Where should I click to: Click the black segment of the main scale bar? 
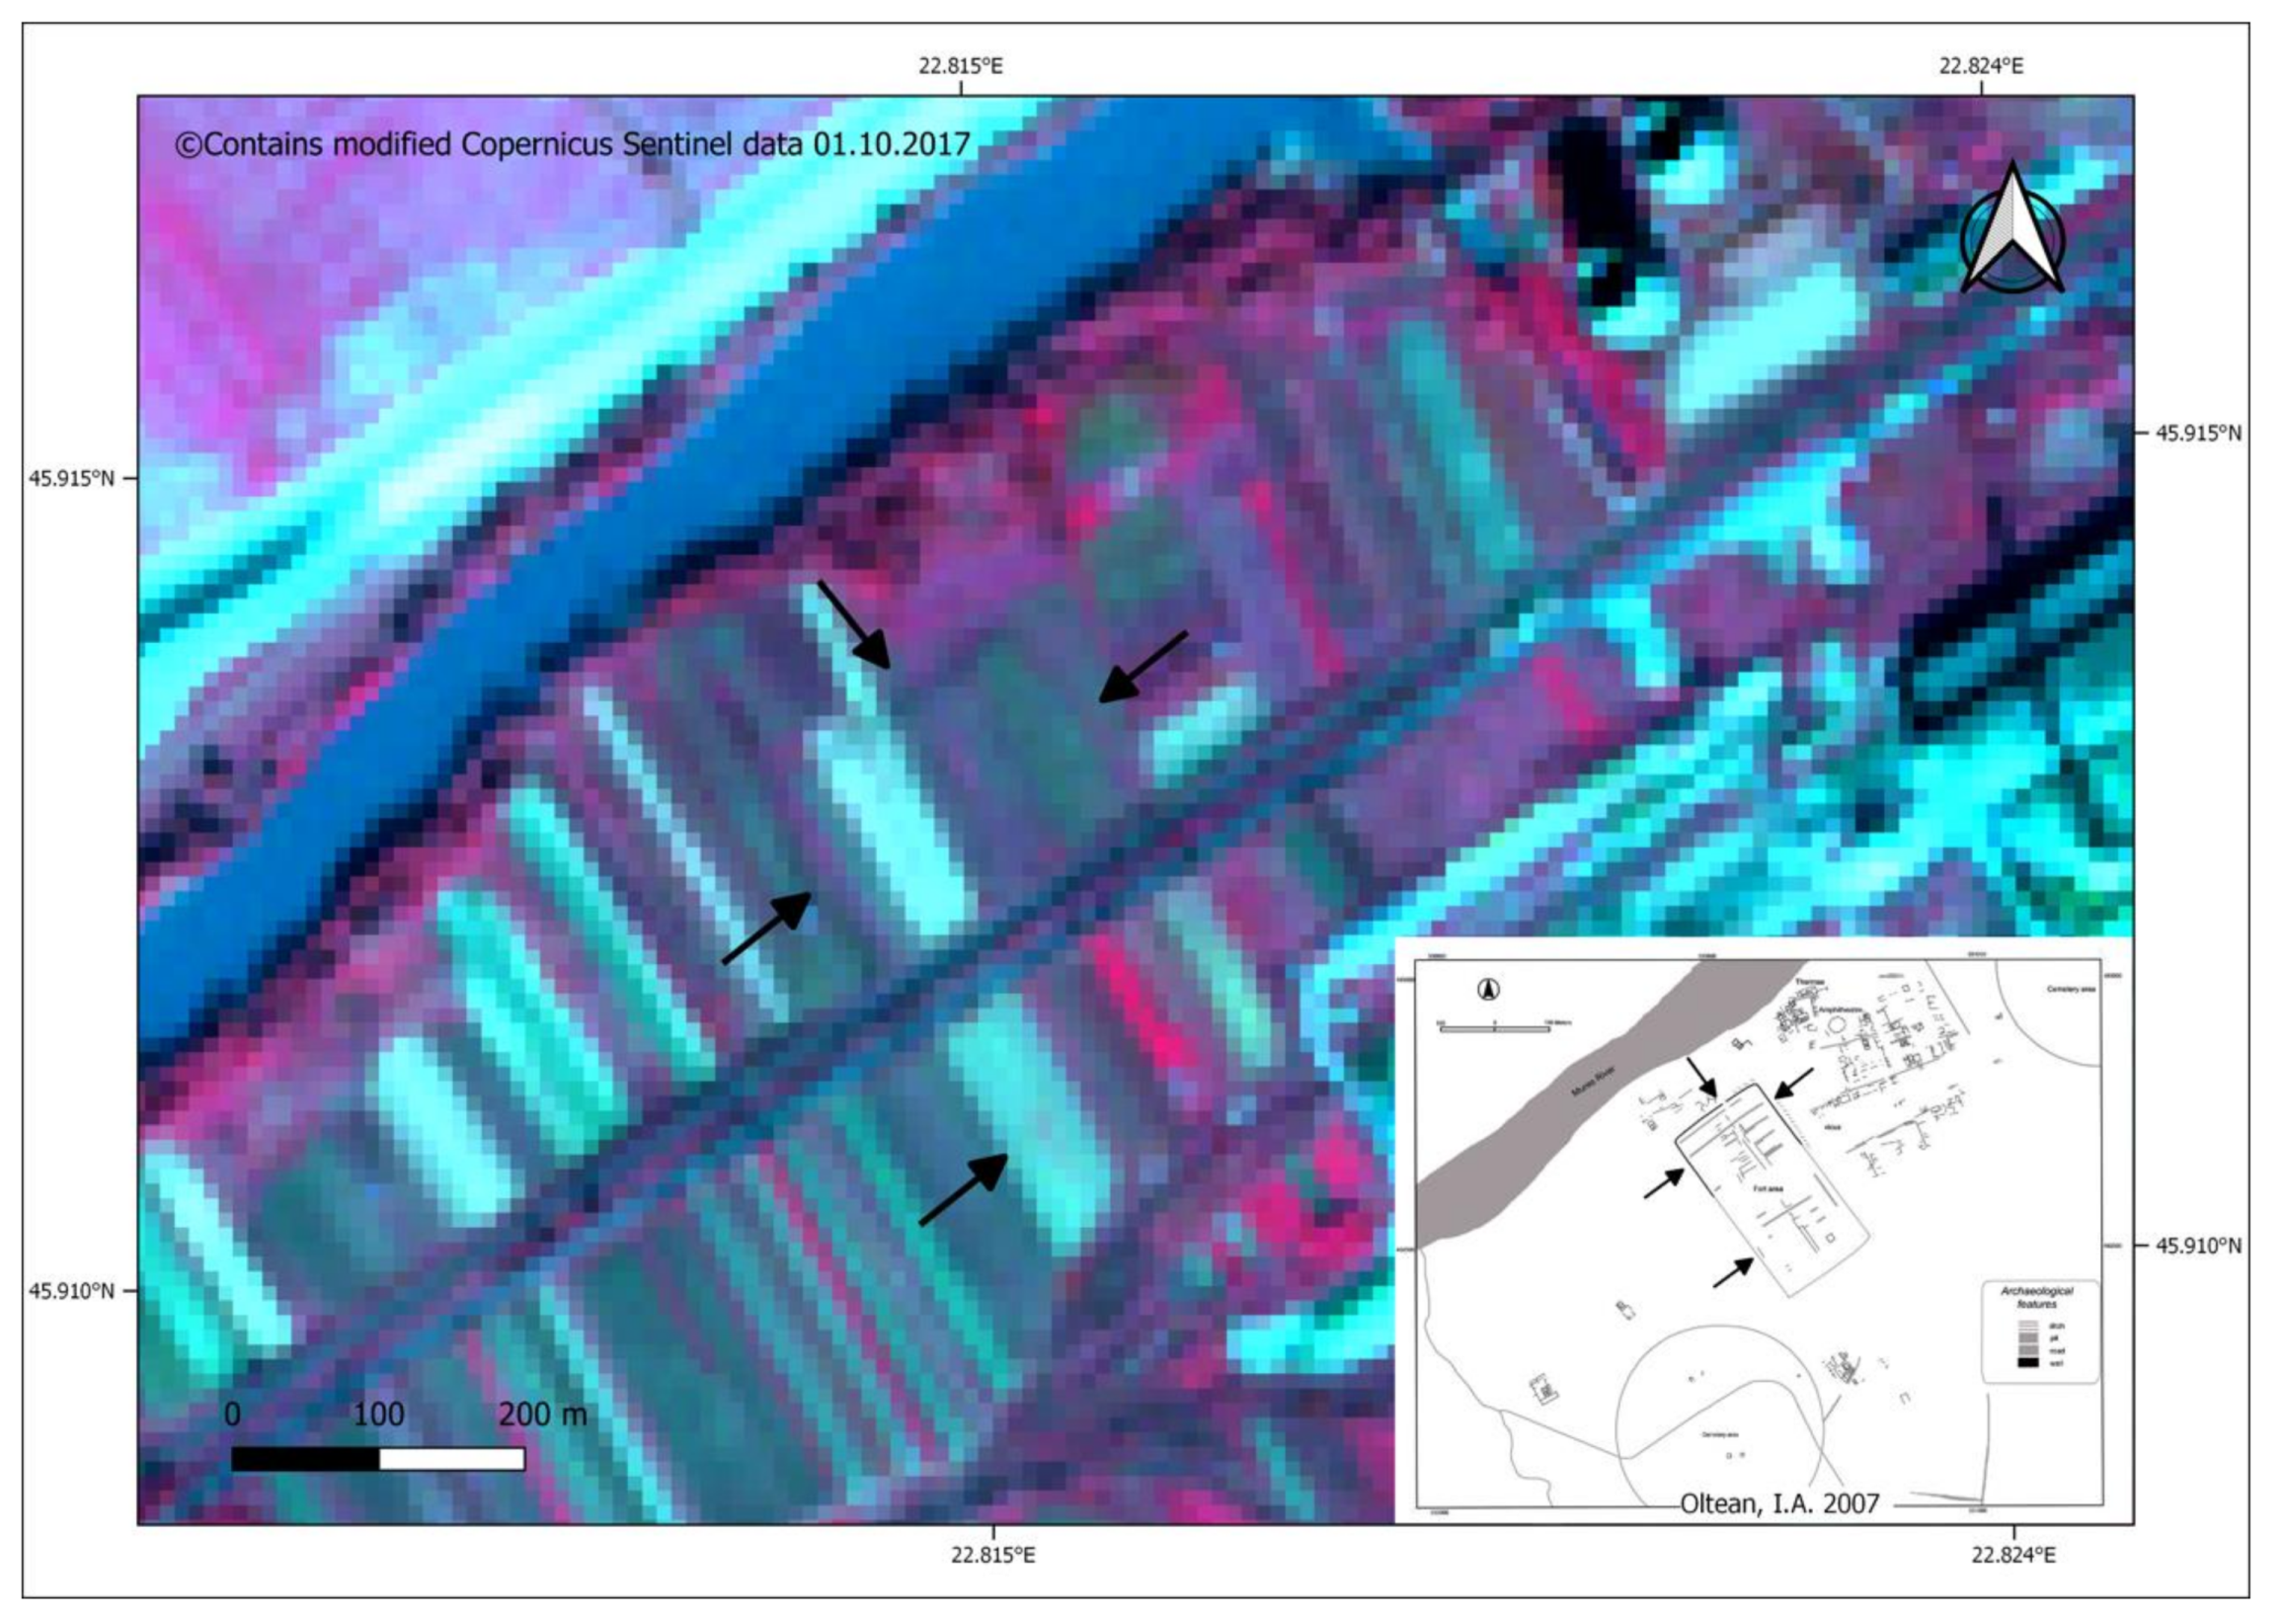pyautogui.click(x=305, y=1459)
